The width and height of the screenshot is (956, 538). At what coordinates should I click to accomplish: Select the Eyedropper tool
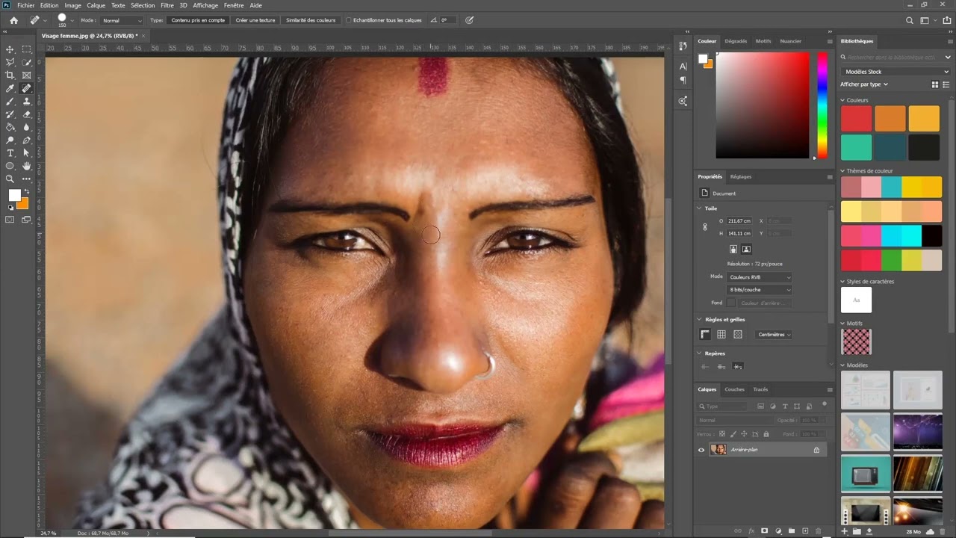click(10, 88)
